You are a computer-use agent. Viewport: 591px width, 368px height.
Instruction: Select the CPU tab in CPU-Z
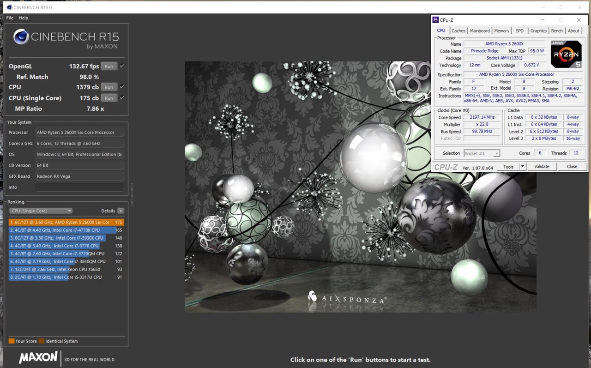coord(441,30)
